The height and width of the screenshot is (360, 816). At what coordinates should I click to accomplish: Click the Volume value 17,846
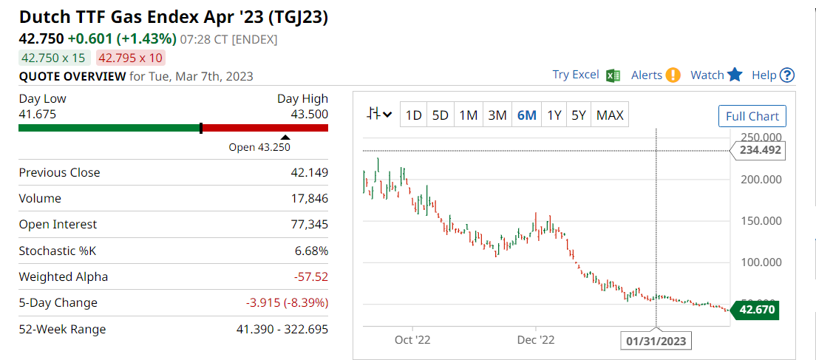pyautogui.click(x=308, y=198)
